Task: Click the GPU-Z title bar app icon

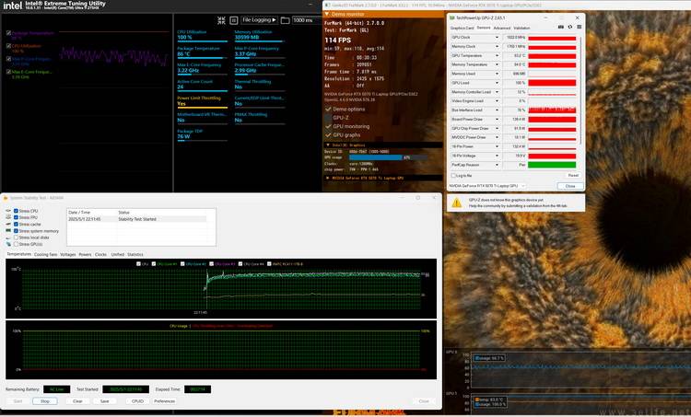Action: [451, 17]
